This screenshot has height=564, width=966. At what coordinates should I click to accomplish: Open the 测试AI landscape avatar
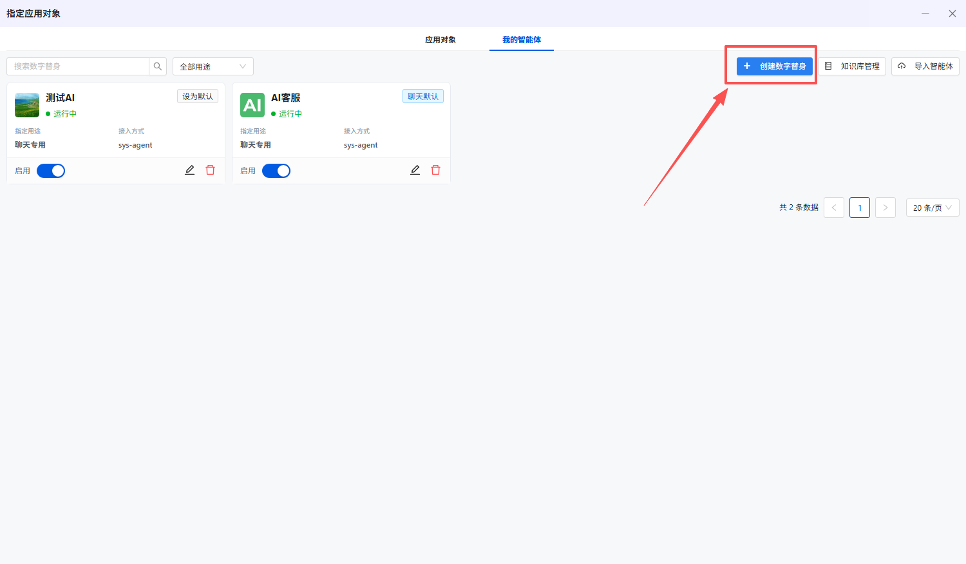pos(27,105)
